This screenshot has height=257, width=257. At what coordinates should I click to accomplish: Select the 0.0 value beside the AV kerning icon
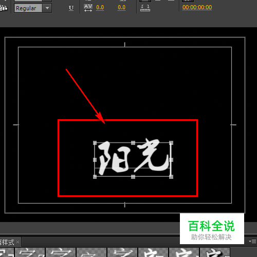click(100, 8)
